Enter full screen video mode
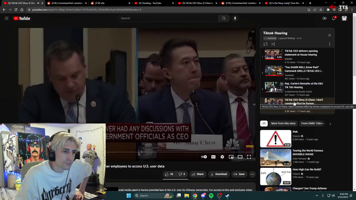The width and height of the screenshot is (356, 200). click(249, 157)
